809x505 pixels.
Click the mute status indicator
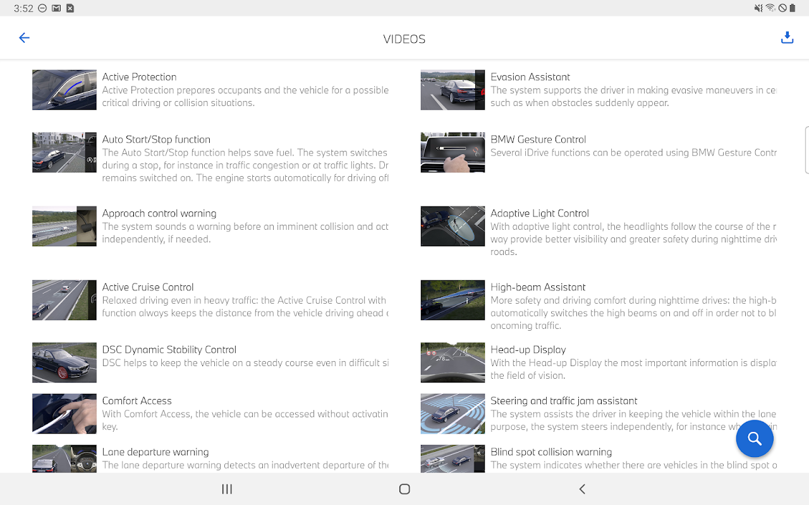(760, 8)
